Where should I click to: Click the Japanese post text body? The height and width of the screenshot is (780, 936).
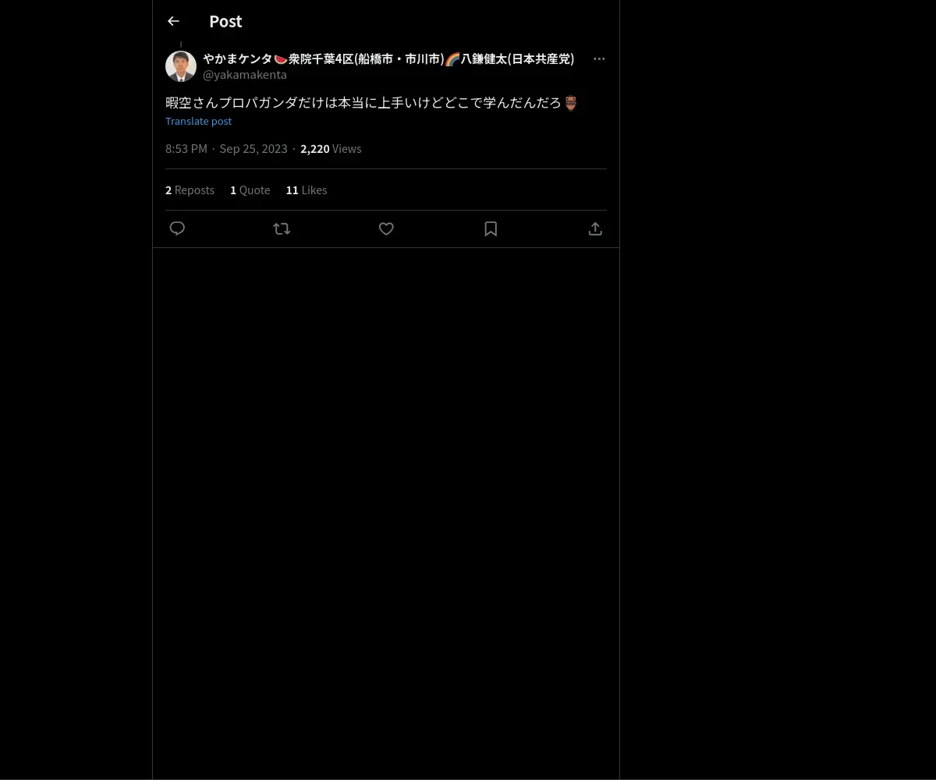click(x=371, y=103)
